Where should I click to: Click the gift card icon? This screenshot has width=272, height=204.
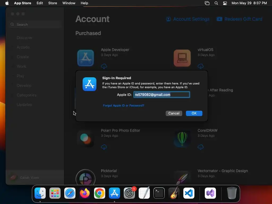(x=219, y=19)
